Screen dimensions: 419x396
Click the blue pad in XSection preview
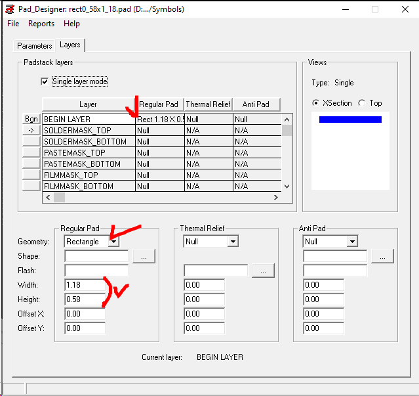350,120
